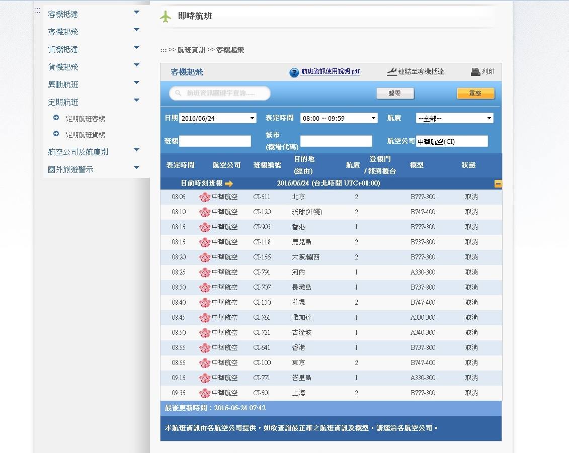Click the 歸零 reset button

[x=395, y=94]
